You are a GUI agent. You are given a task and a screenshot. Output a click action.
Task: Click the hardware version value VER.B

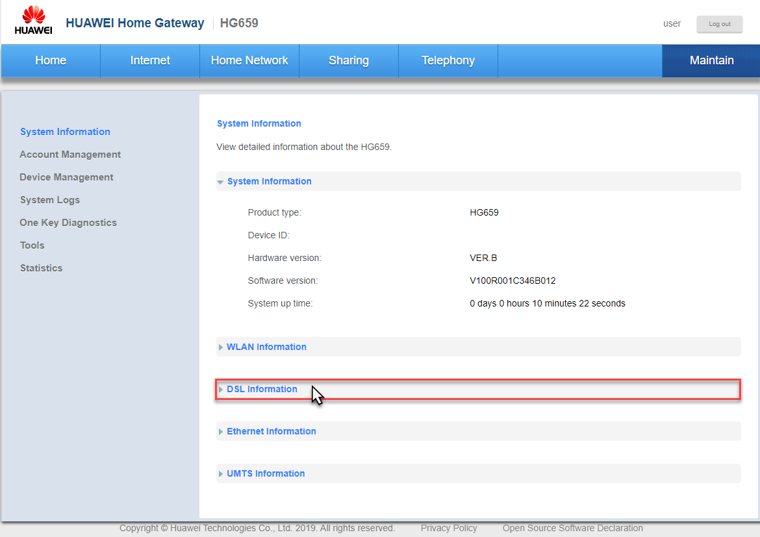click(x=483, y=258)
